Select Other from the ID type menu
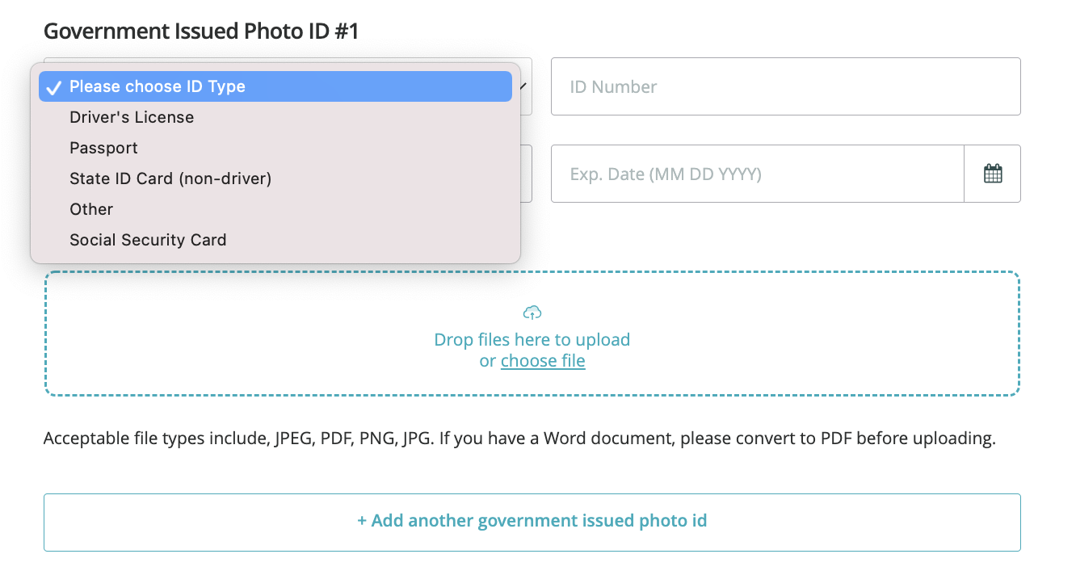Image resolution: width=1076 pixels, height=575 pixels. click(x=90, y=209)
